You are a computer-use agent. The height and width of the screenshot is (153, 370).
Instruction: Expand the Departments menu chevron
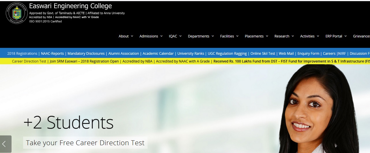tap(213, 36)
